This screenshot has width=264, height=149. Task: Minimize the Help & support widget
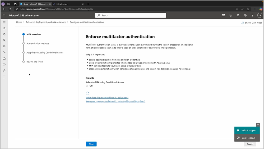click(258, 125)
